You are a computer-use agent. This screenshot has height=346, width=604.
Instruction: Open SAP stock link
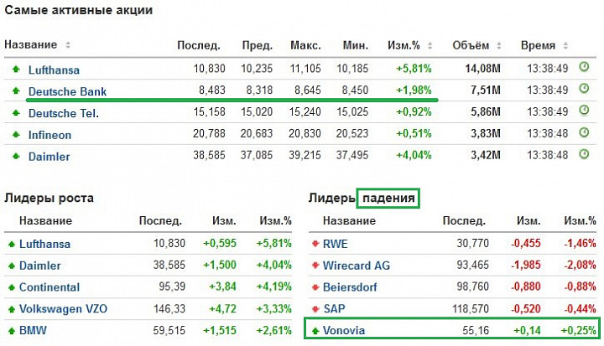click(334, 308)
